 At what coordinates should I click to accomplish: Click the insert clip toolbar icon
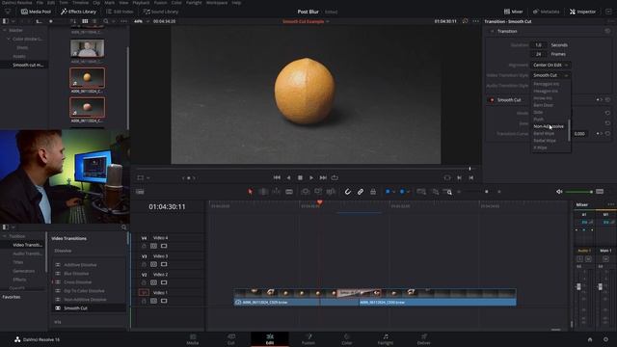coord(306,192)
